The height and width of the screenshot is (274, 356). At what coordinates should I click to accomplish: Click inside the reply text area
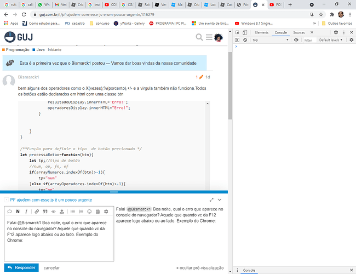tap(59, 239)
